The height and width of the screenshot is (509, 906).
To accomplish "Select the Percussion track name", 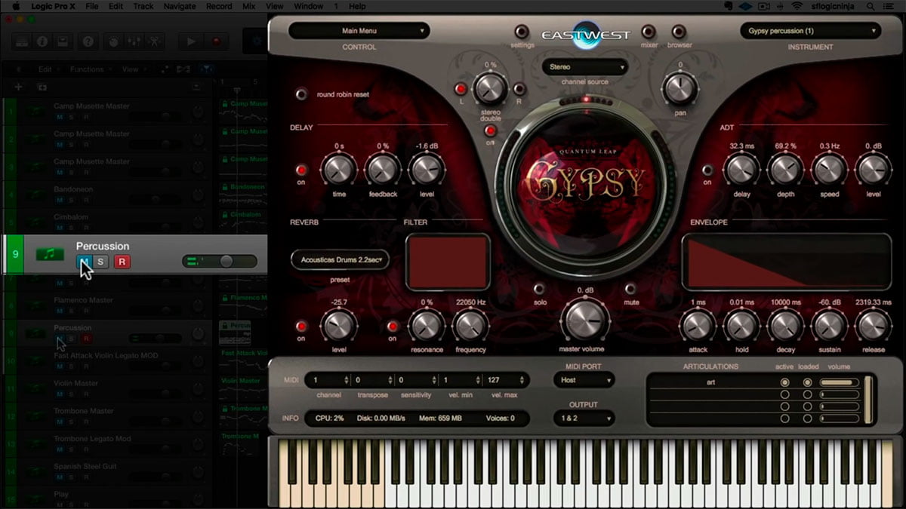I will click(103, 246).
